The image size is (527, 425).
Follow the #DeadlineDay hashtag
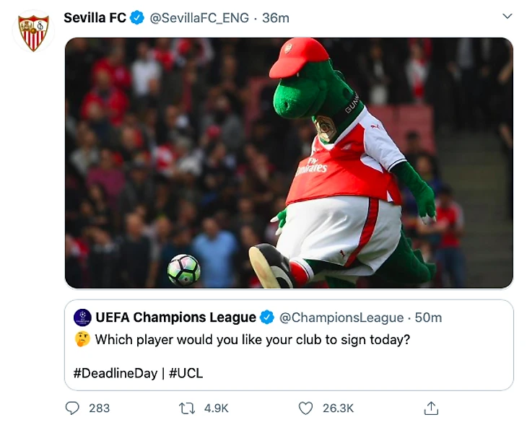pos(116,373)
